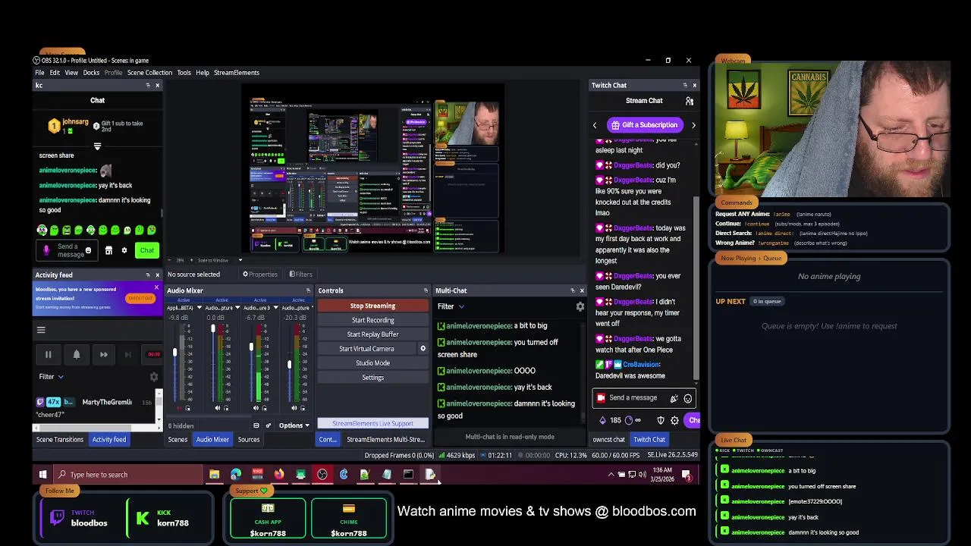Click the purple microphone icon in Kick chat
The image size is (971, 546).
click(x=46, y=250)
